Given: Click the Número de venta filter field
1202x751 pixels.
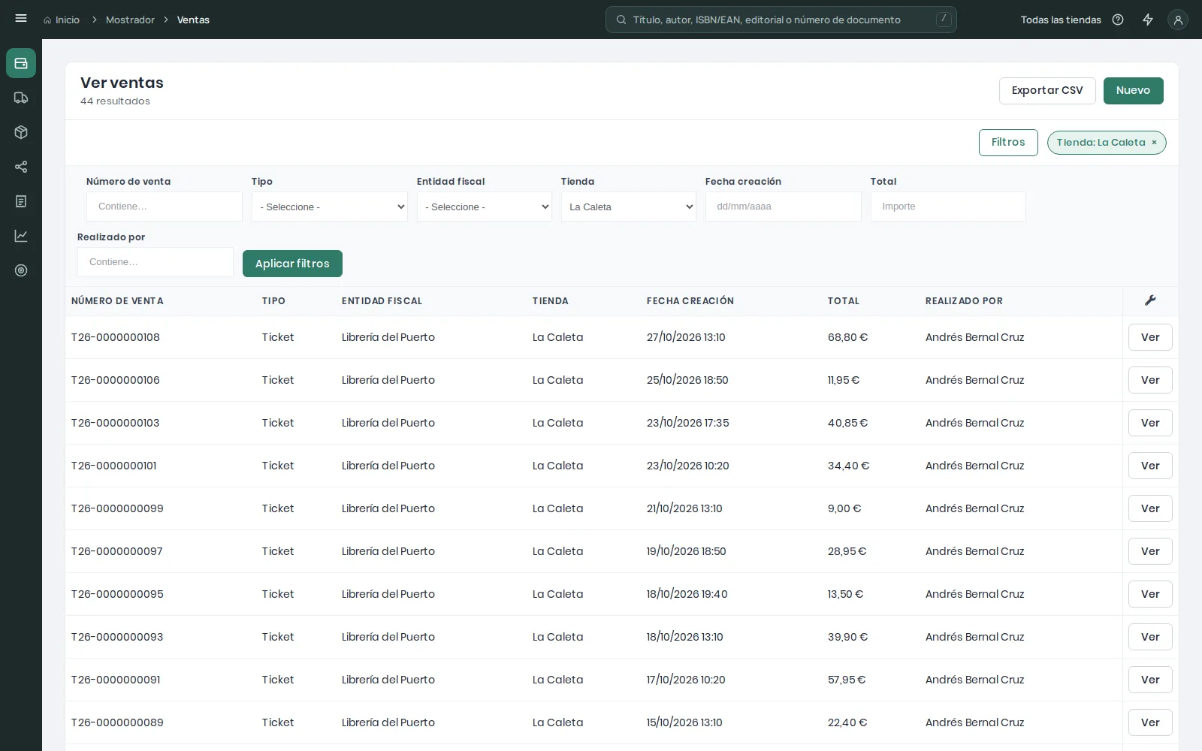Looking at the screenshot, I should pos(165,207).
